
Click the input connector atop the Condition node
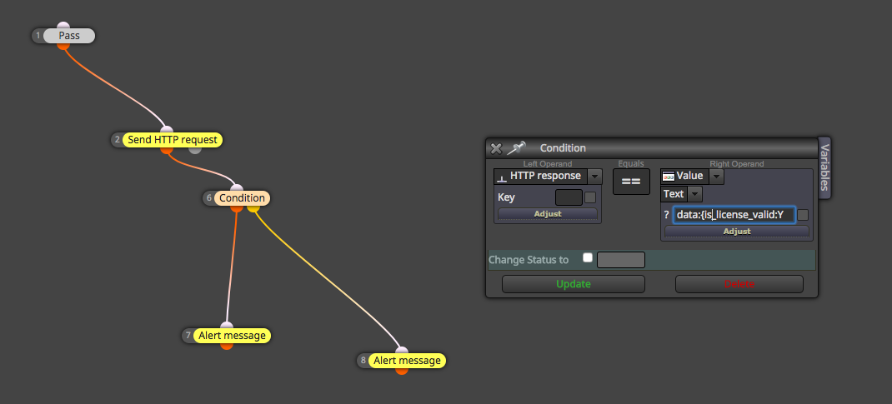[237, 188]
